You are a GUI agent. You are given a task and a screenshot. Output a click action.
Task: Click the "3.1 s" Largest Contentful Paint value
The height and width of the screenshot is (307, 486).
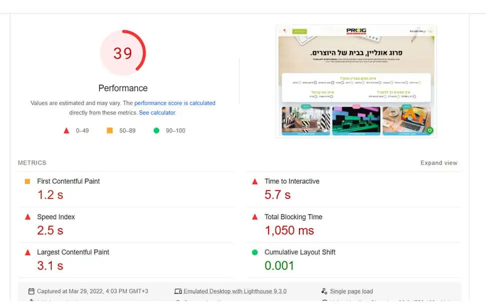pyautogui.click(x=50, y=265)
